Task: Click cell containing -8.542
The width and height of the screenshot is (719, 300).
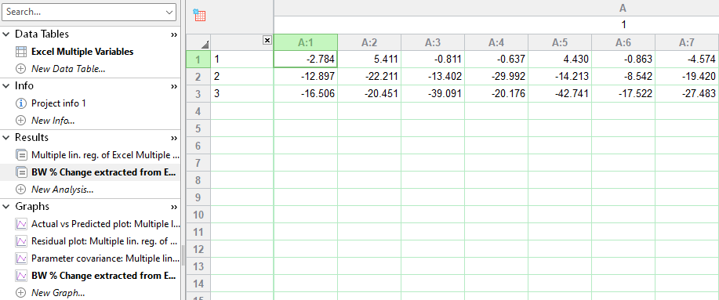Action: (623, 77)
